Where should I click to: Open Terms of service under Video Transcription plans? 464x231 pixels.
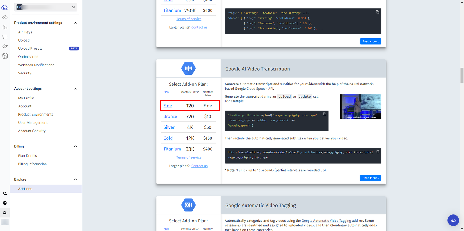click(189, 157)
